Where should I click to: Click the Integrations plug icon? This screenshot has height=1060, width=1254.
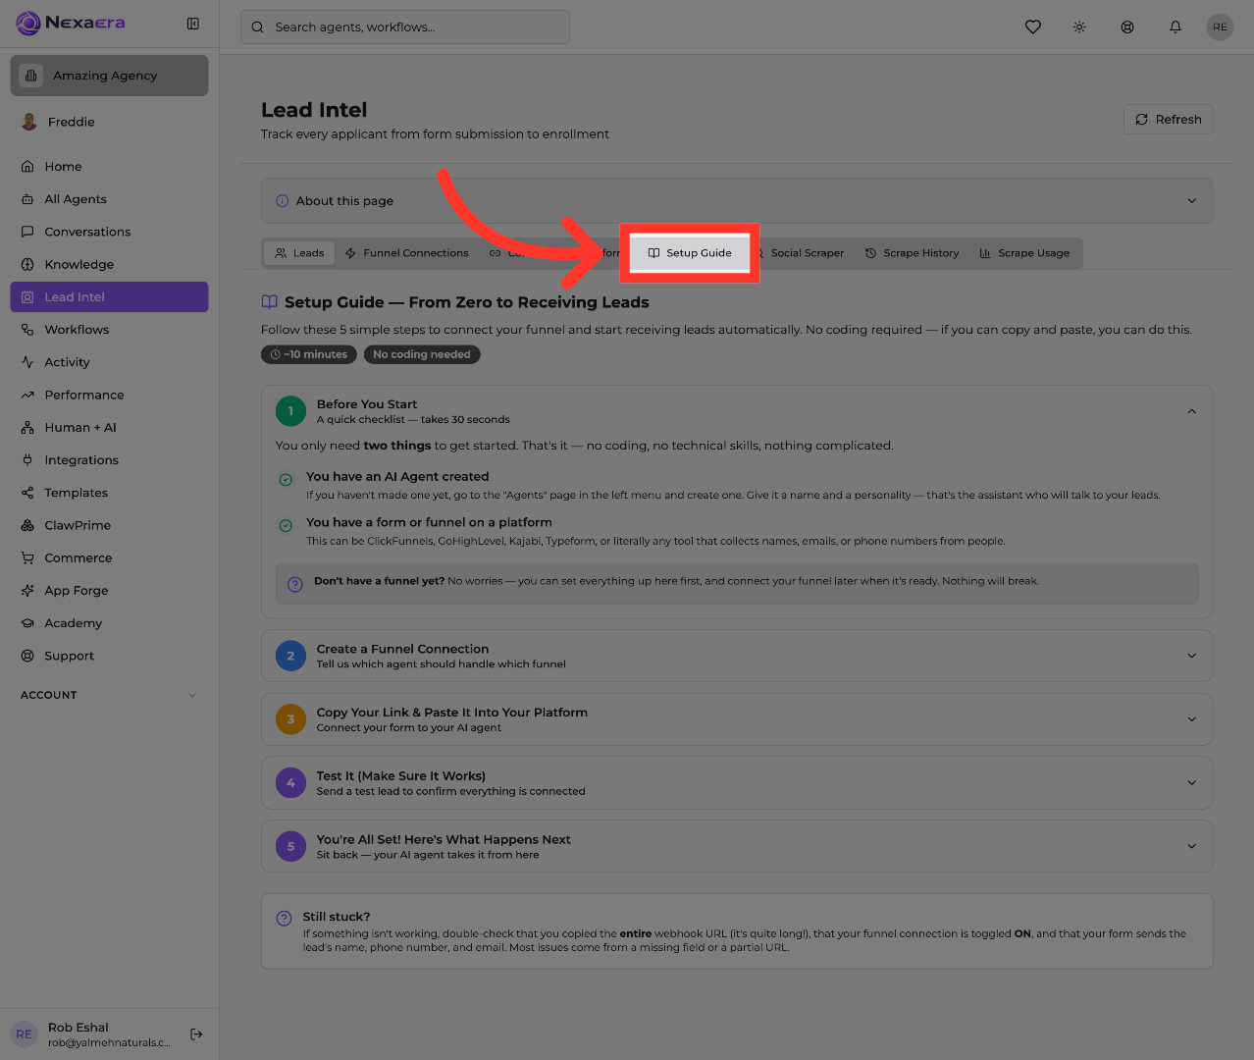27,460
